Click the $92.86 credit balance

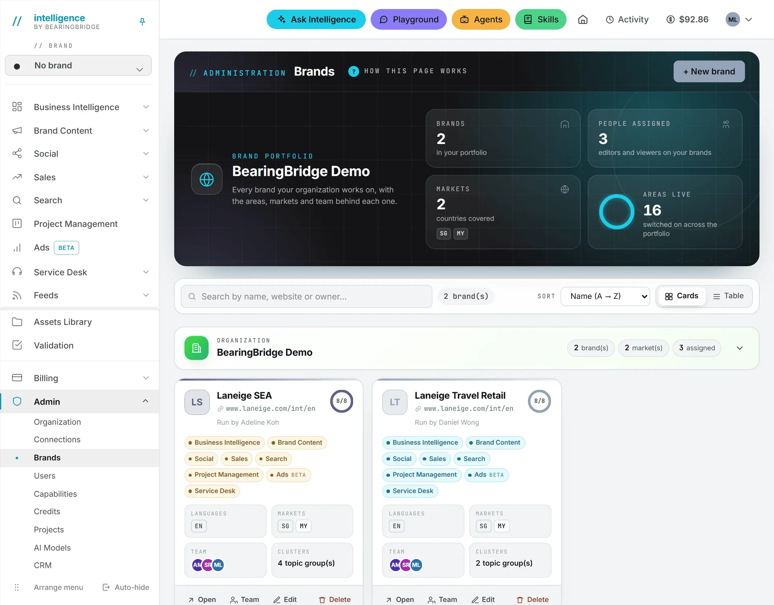tap(687, 19)
